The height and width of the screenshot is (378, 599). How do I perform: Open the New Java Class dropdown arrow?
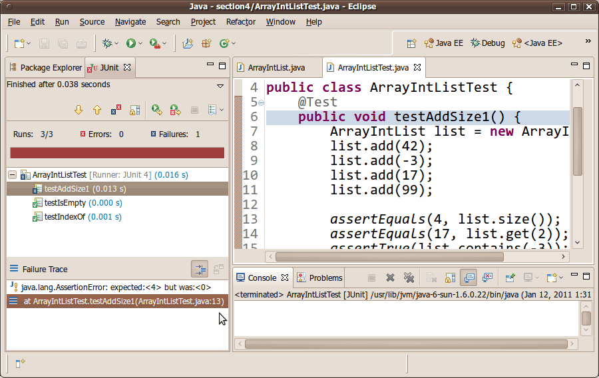click(x=234, y=43)
